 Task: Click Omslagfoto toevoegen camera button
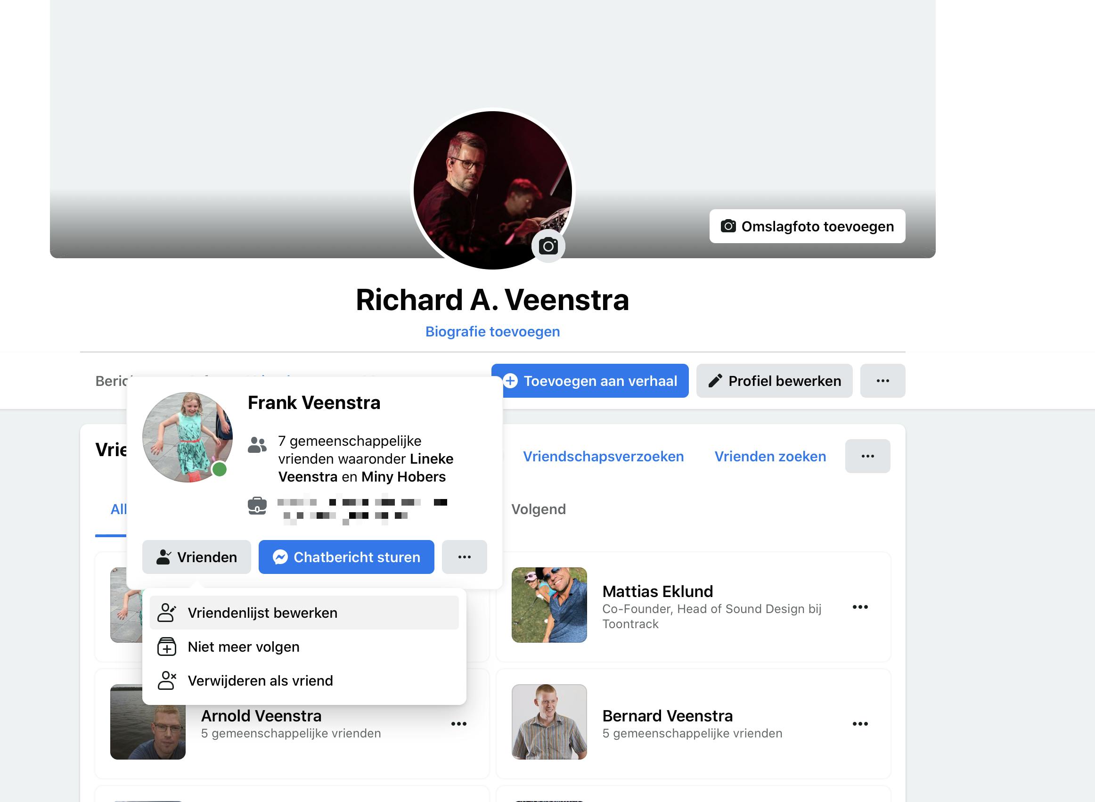coord(807,226)
